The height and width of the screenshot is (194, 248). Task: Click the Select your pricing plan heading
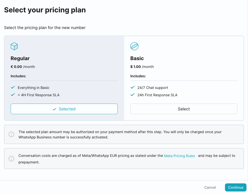click(45, 10)
